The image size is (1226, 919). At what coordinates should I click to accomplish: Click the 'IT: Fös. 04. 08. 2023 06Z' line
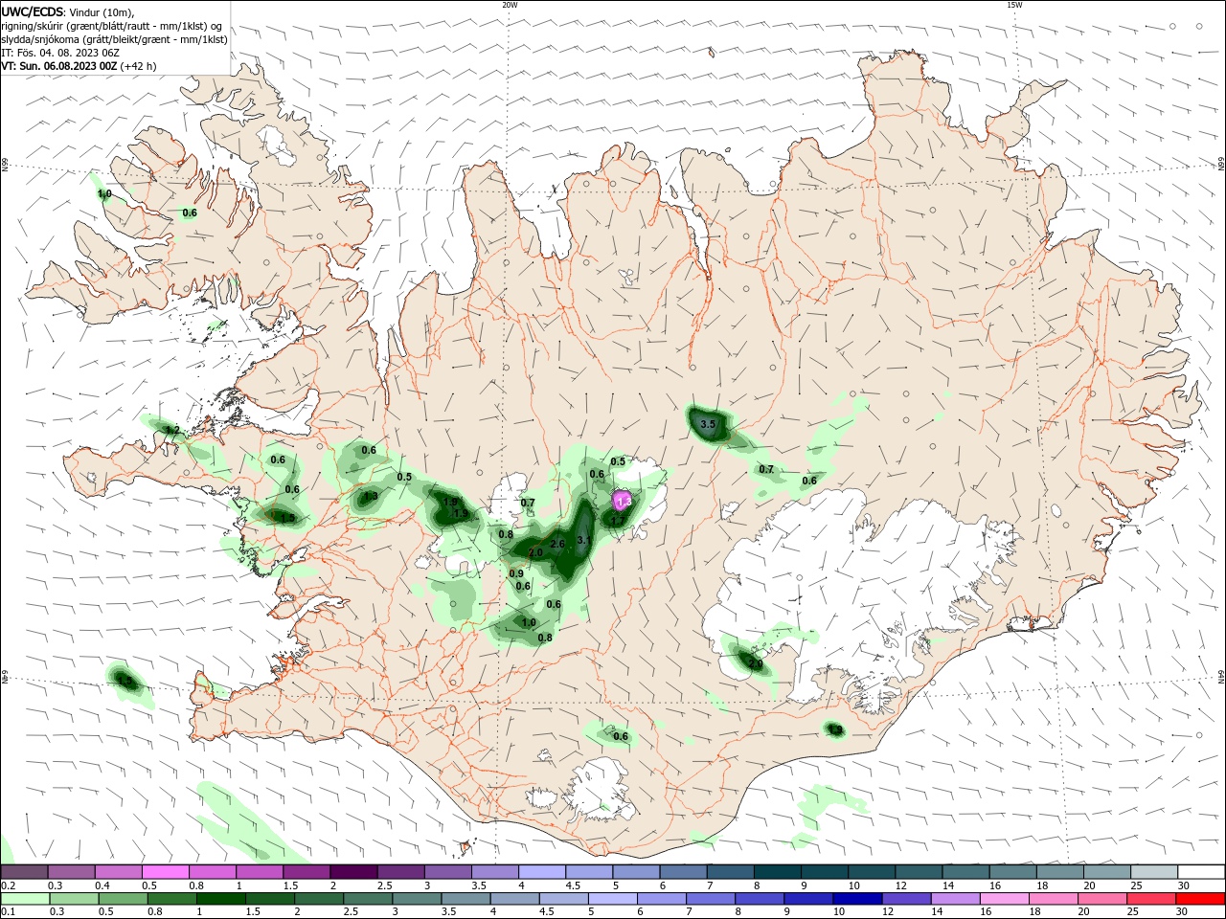click(x=59, y=53)
